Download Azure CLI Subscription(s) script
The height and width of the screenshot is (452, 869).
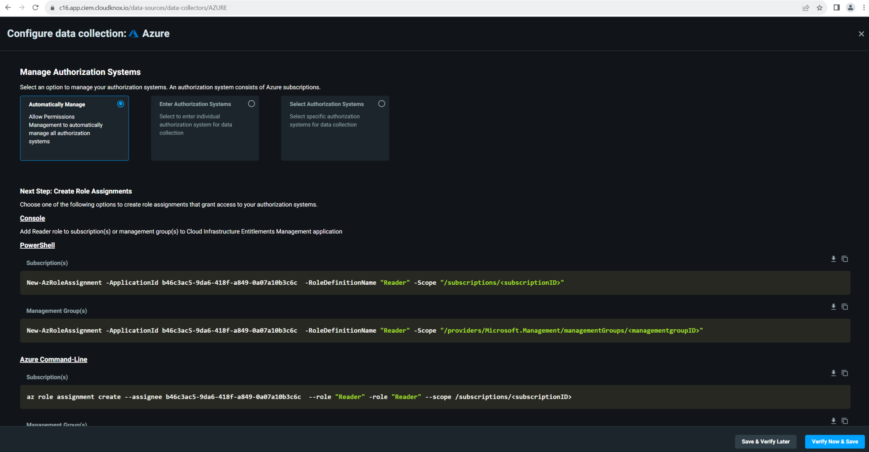point(833,373)
